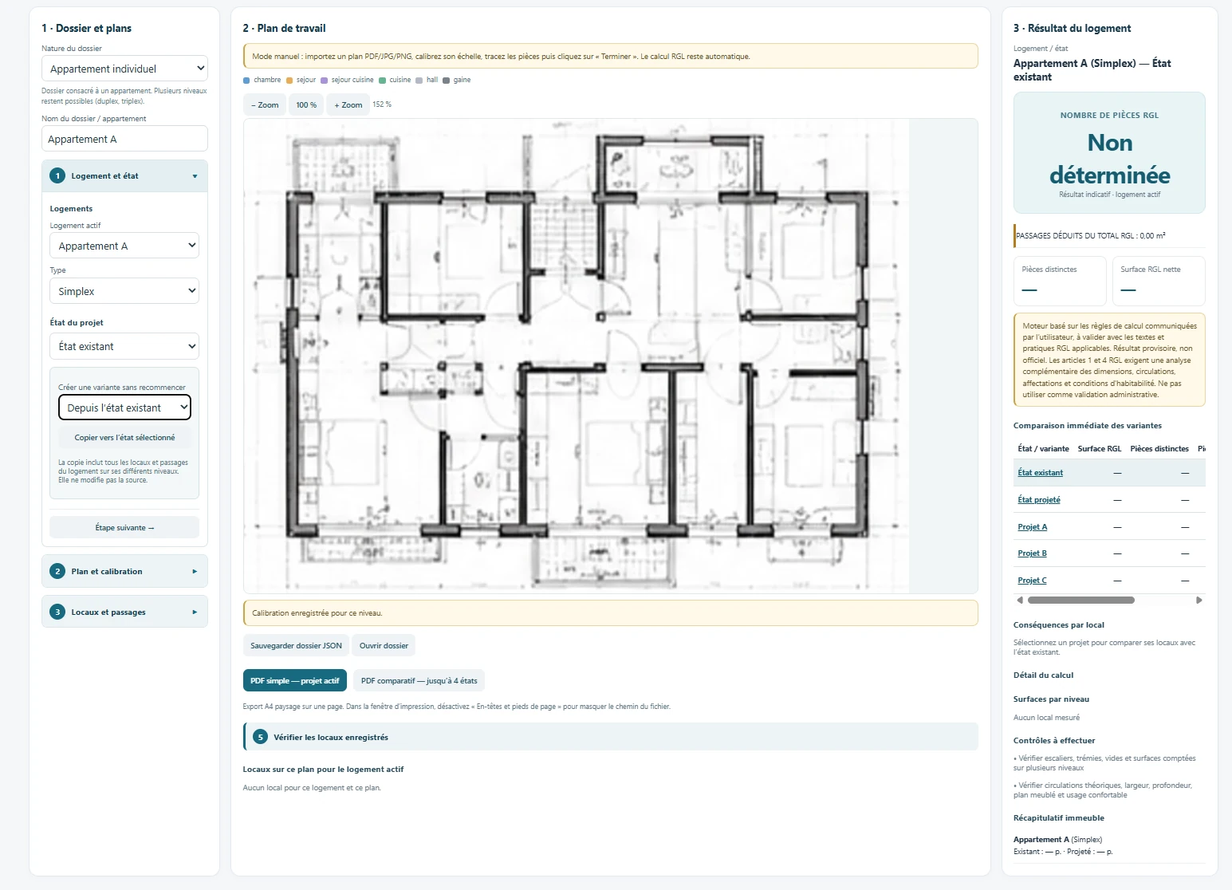1232x890 pixels.
Task: Click the Non déterminée result text
Action: [1109, 159]
